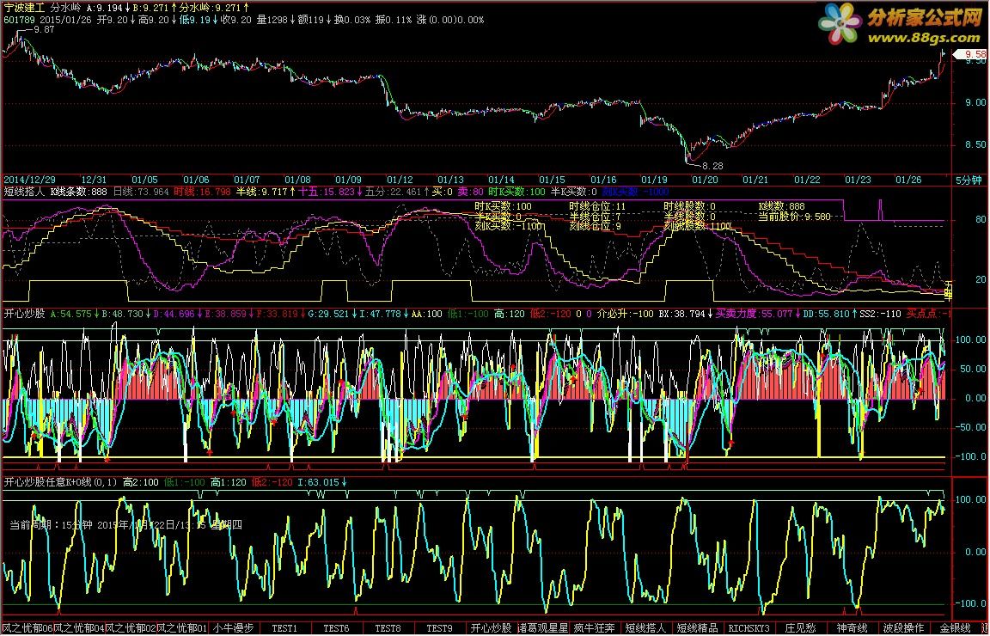Click the 01/26 date on time axis

909,180
